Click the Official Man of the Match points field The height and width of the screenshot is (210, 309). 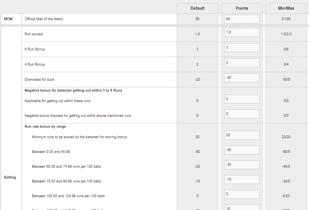(x=242, y=19)
